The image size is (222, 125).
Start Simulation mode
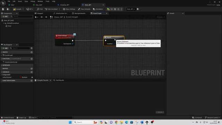coord(98,9)
